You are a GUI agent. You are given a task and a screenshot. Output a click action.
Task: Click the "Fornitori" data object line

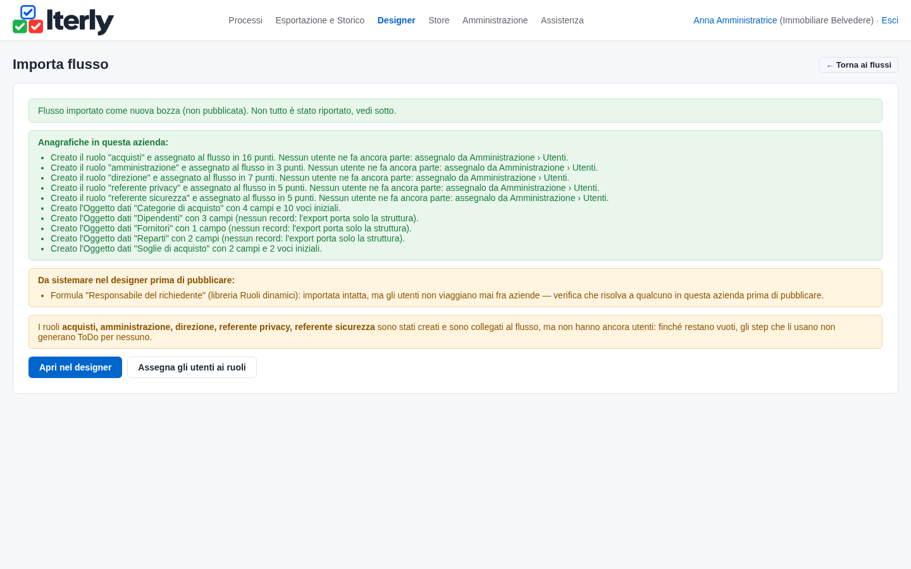[x=231, y=228]
